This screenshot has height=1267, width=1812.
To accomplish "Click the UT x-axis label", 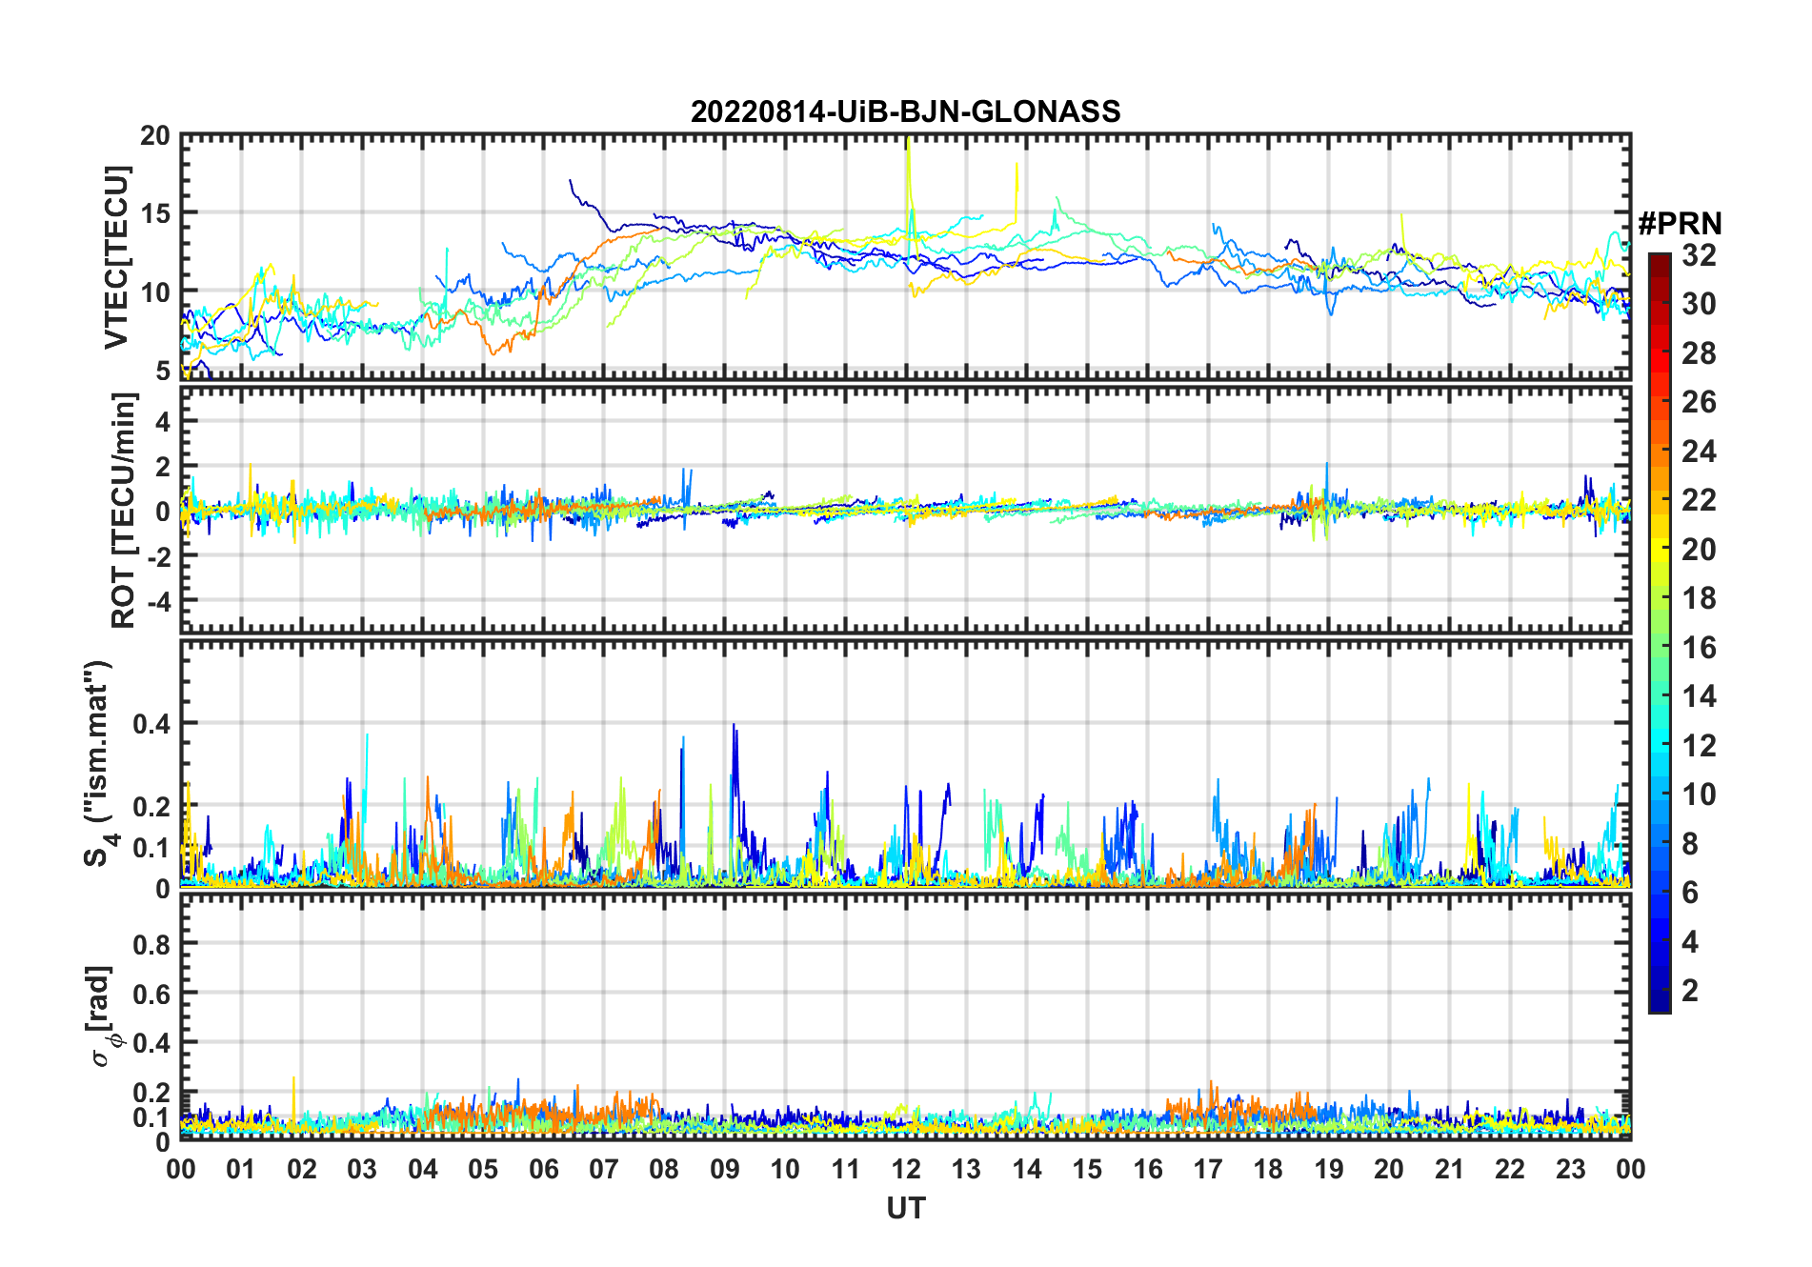I will point(905,1209).
